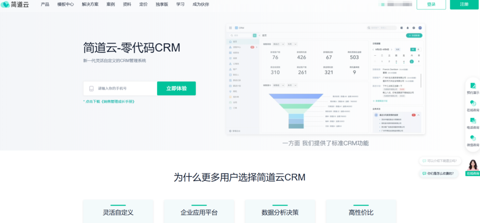
Task: Select 首页 in CRM preview sidebar
Action: (x=242, y=41)
